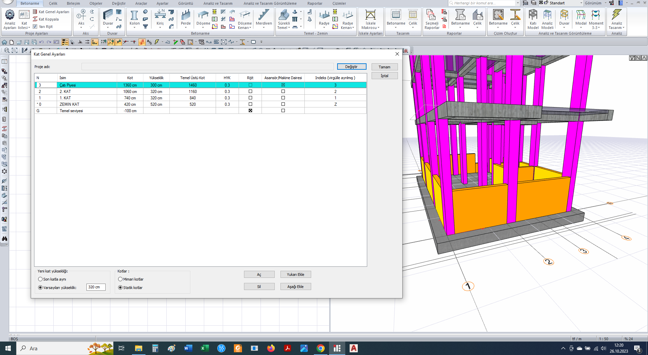Click the home icon in quick toolbar
The height and width of the screenshot is (355, 648).
[x=4, y=42]
